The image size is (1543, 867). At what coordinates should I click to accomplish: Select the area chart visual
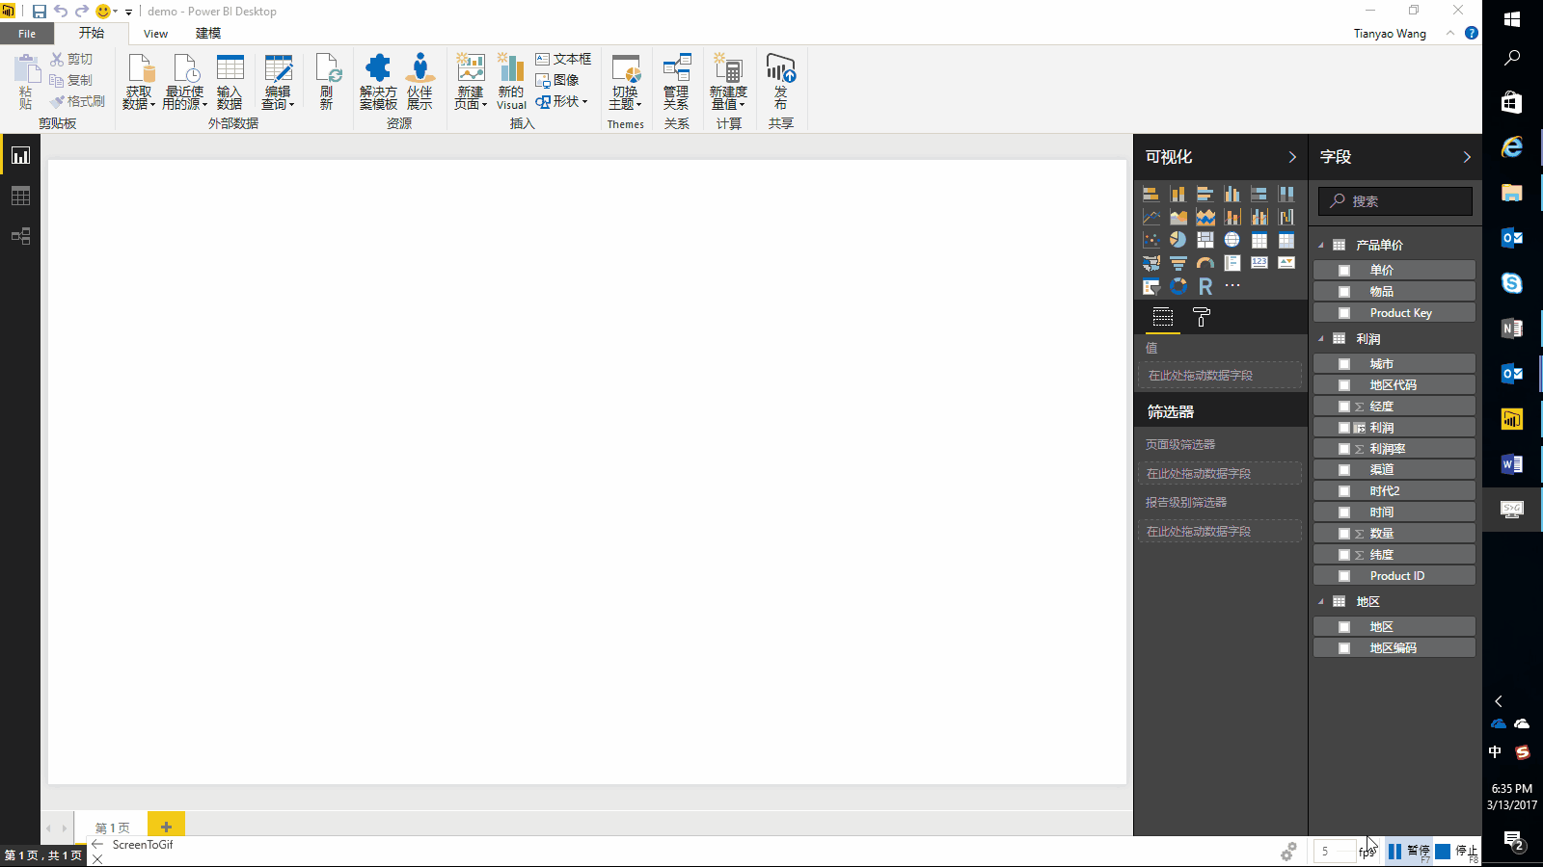[1178, 217]
